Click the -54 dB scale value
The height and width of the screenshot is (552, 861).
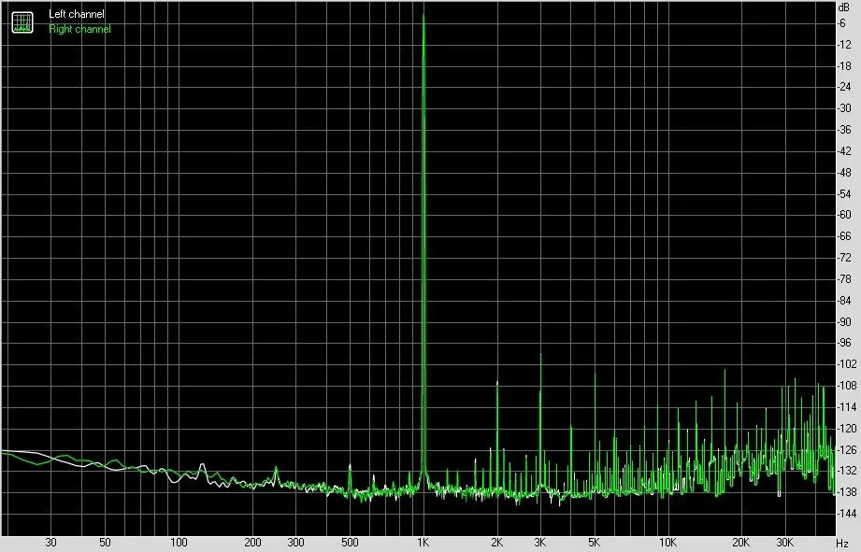pyautogui.click(x=844, y=193)
